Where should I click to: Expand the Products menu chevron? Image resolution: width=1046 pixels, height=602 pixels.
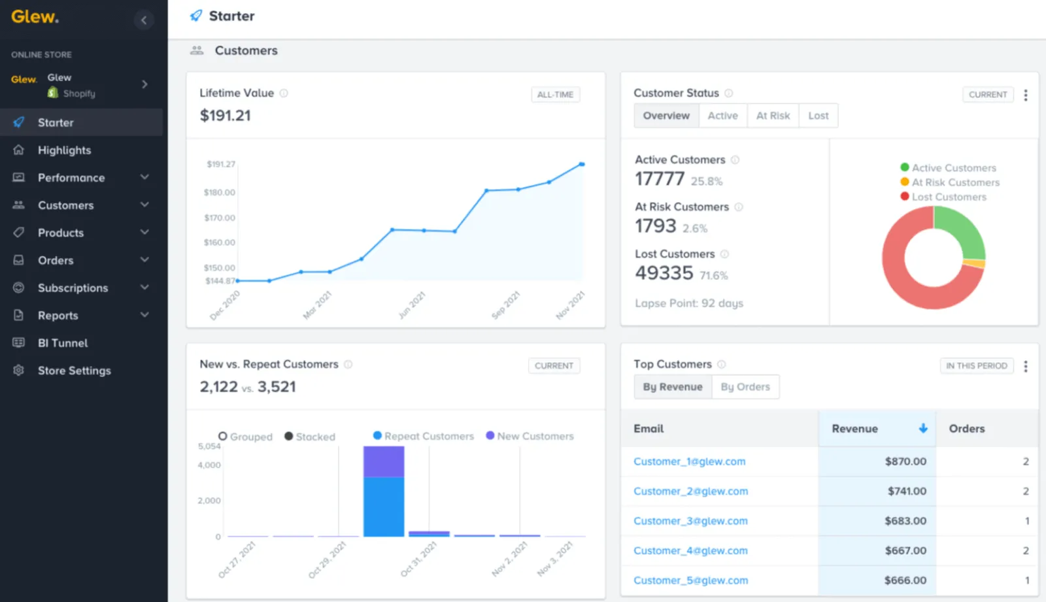coord(144,232)
